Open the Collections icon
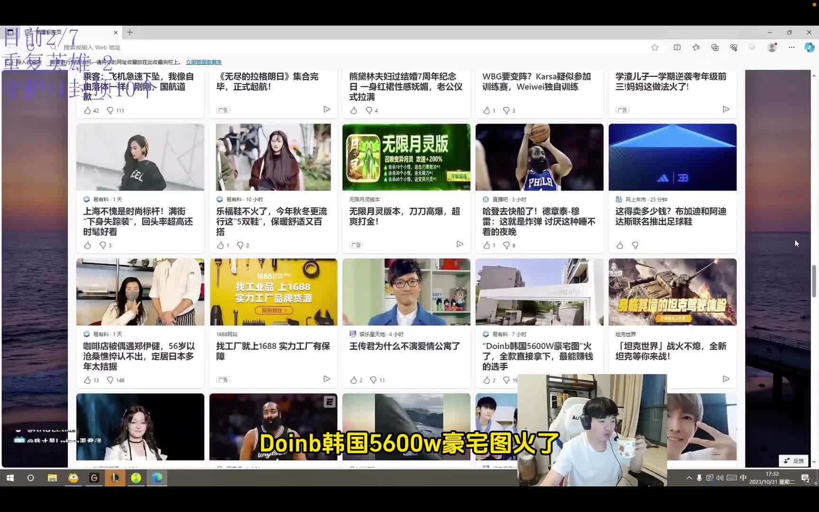This screenshot has height=512, width=819. pyautogui.click(x=715, y=47)
